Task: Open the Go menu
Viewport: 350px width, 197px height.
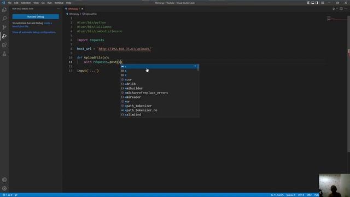Action: (x=43, y=3)
